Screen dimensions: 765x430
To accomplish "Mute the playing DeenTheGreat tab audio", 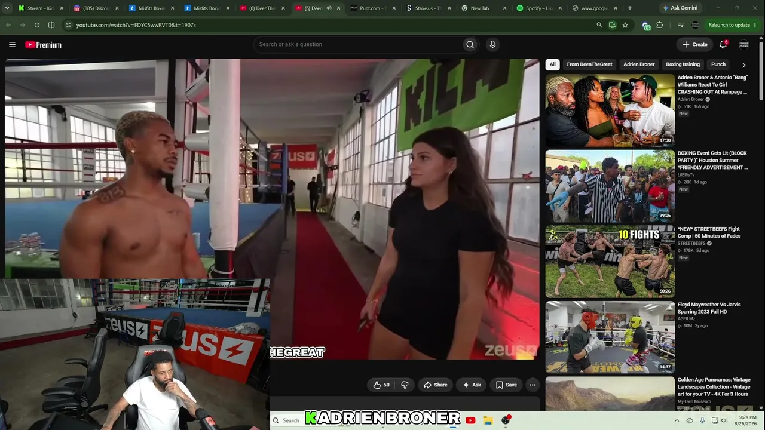I will click(x=329, y=8).
